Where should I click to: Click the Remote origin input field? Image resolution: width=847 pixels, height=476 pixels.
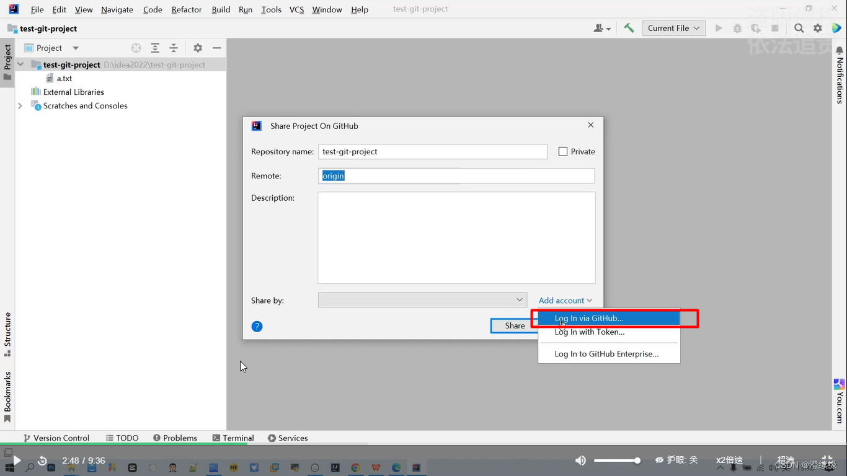pyautogui.click(x=456, y=176)
